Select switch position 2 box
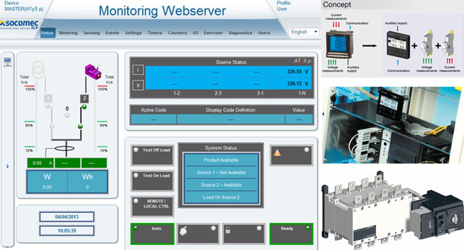The height and width of the screenshot is (250, 464). coord(84,99)
